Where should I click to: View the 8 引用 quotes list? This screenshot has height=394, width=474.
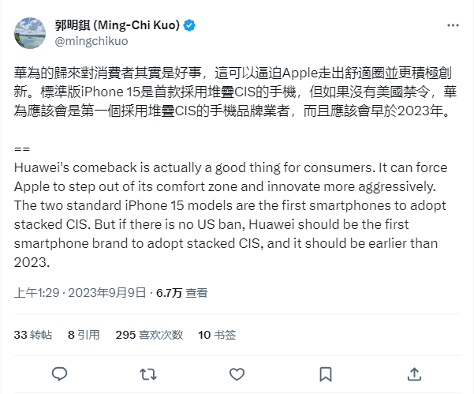pos(82,335)
